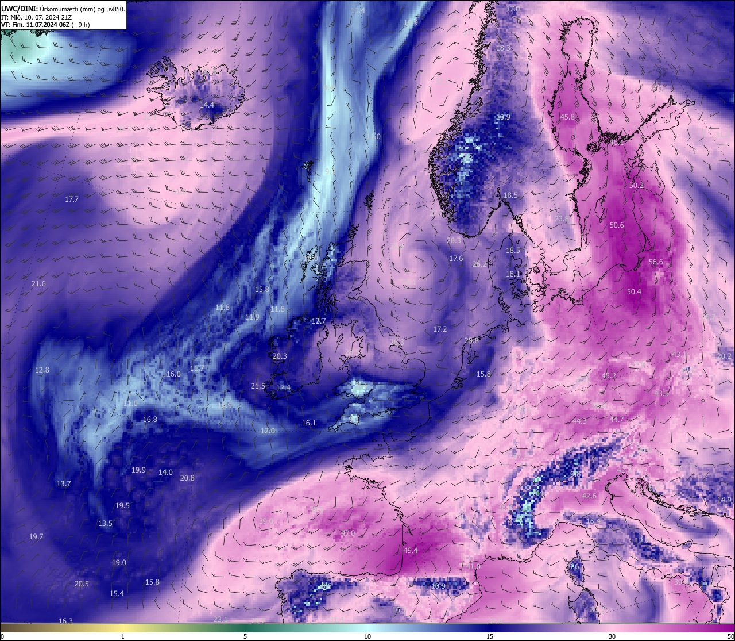Click the 17.6 value off Norway
The height and width of the screenshot is (641, 735).
point(456,258)
